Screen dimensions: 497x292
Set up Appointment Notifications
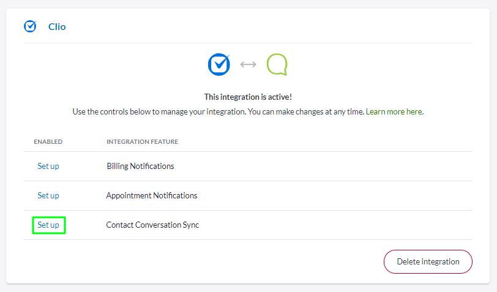coord(48,195)
